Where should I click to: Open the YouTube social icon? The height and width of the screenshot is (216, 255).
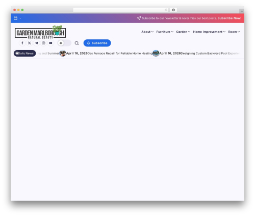point(50,43)
